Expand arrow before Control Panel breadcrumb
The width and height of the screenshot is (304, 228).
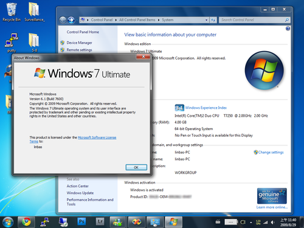pos(88,20)
